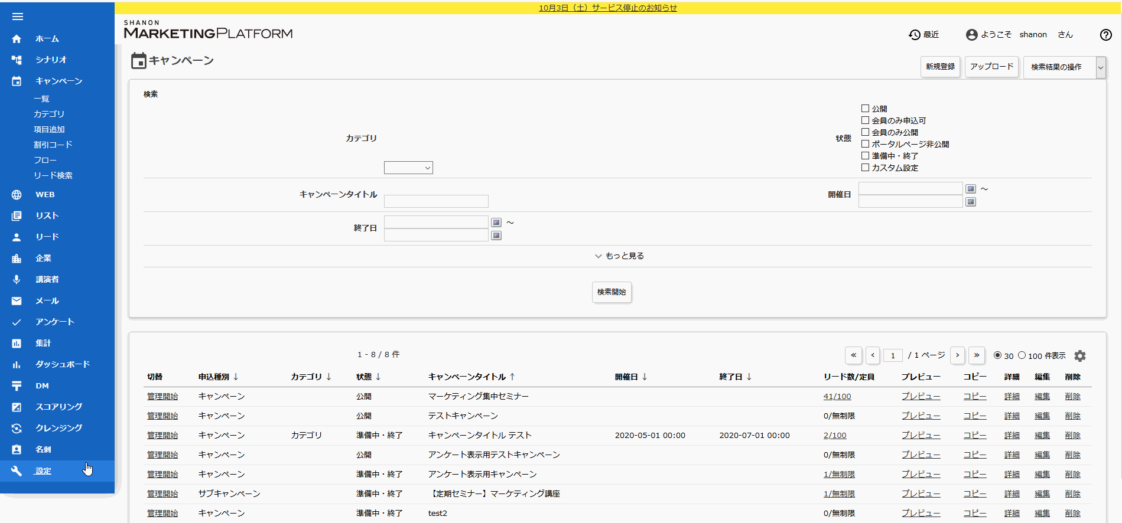Click the 設定 wrench icon in sidebar

point(17,471)
